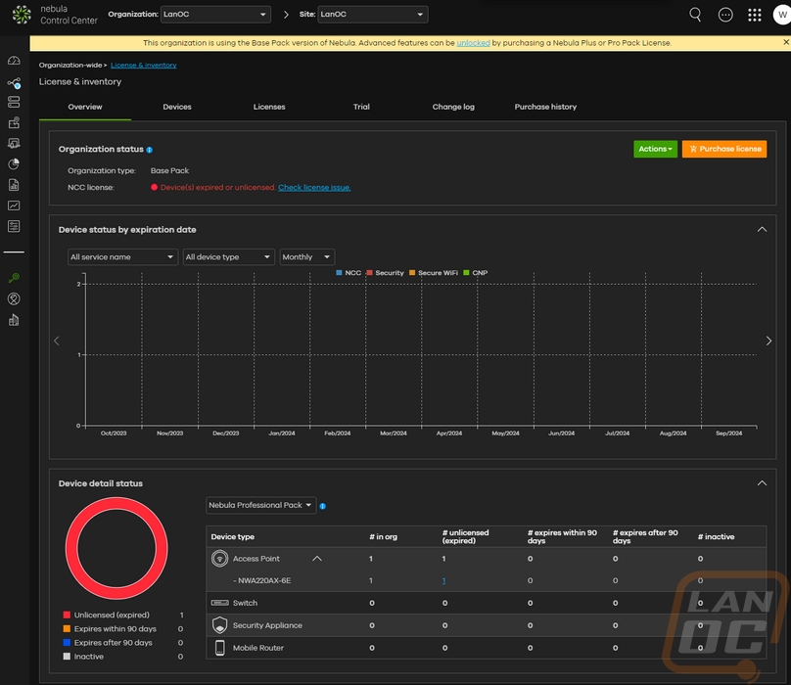Open the Change log tab

click(453, 107)
